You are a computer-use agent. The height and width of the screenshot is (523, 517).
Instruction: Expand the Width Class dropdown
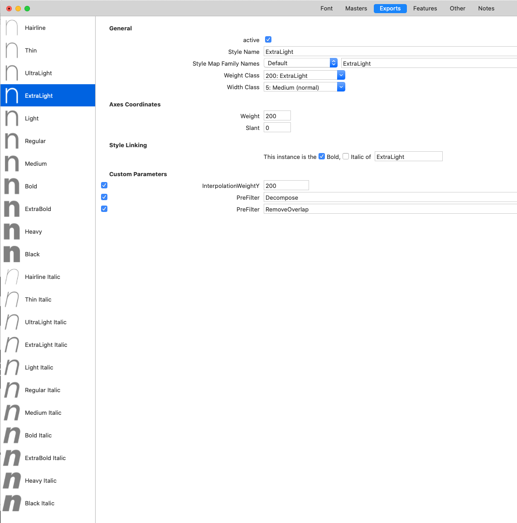pyautogui.click(x=304, y=87)
